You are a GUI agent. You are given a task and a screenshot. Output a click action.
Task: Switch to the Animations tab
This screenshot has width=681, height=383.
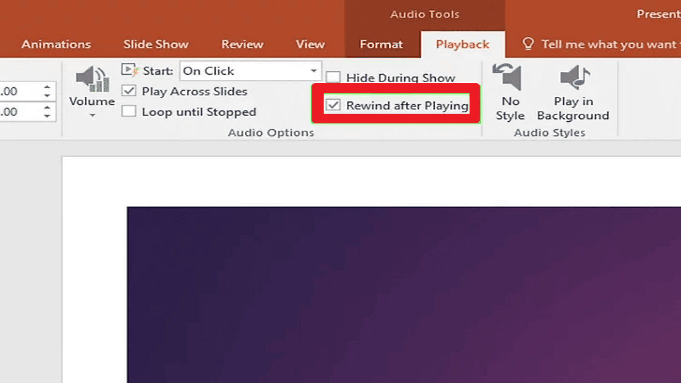(56, 44)
